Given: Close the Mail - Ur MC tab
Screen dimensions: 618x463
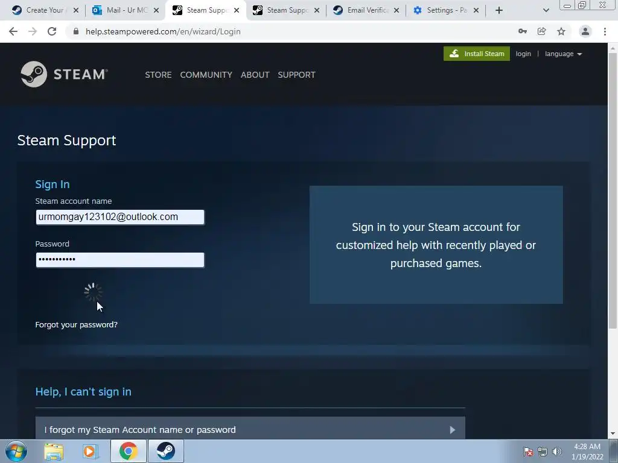Looking at the screenshot, I should tap(156, 10).
